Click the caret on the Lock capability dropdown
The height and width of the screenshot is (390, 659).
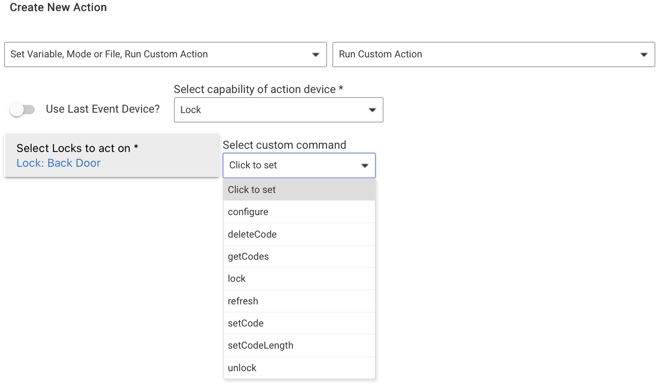click(x=372, y=109)
